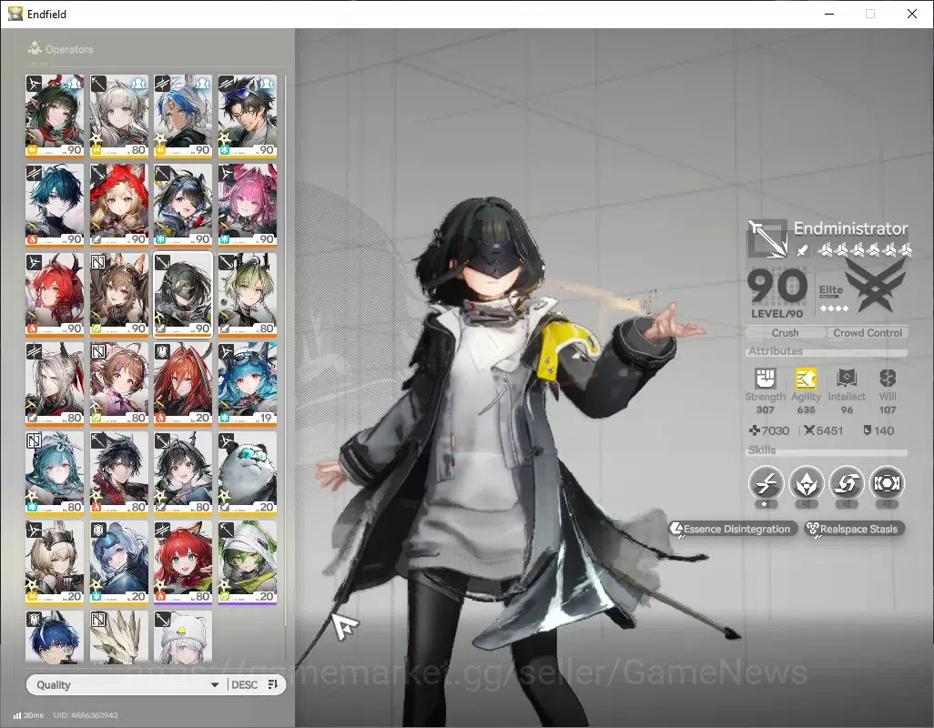Click the Essence Disintegration talent icon
The width and height of the screenshot is (934, 728).
pyautogui.click(x=676, y=529)
